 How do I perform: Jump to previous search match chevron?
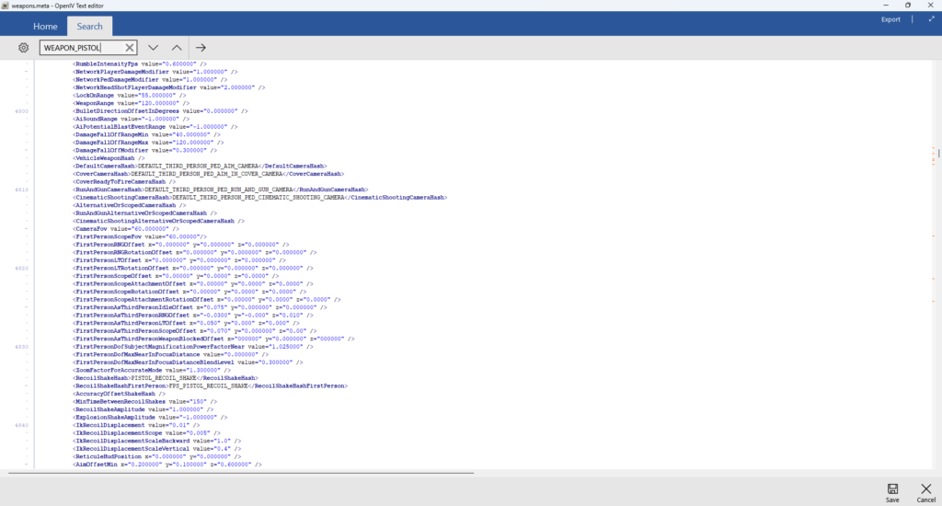pyautogui.click(x=177, y=48)
